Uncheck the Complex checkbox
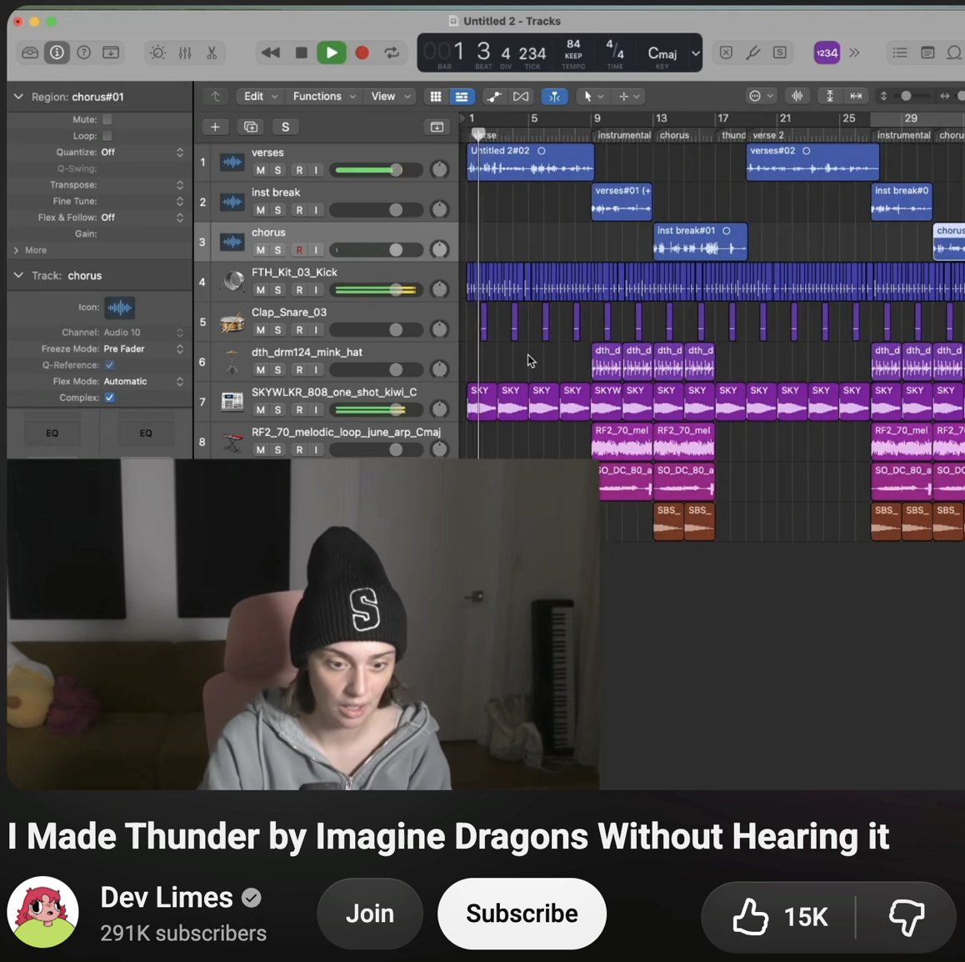 pyautogui.click(x=109, y=398)
